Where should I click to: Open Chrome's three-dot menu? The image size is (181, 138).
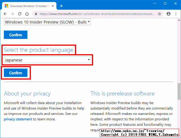coord(176,14)
